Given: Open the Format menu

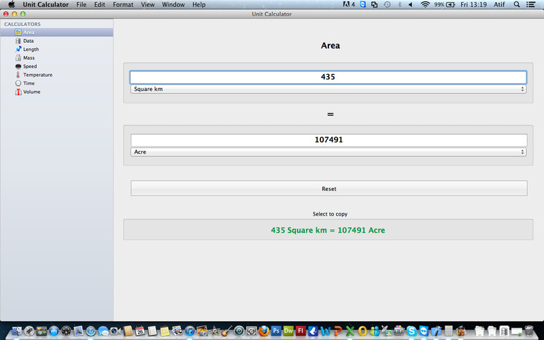Looking at the screenshot, I should coord(123,5).
